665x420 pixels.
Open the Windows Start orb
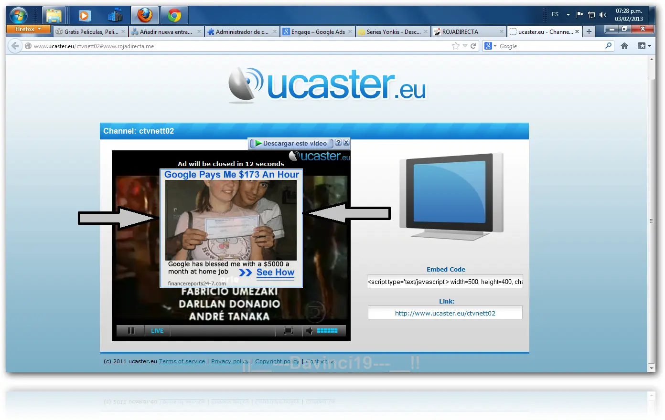(x=19, y=15)
